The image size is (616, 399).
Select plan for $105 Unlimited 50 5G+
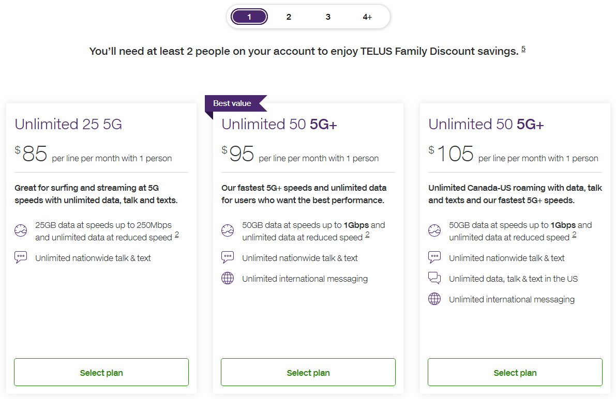click(515, 373)
